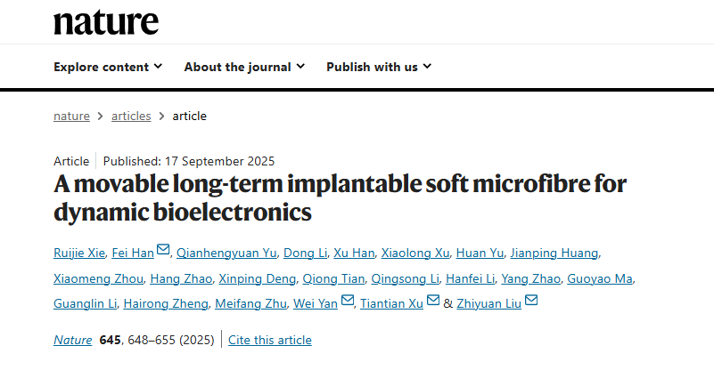Select author Hairong Zheng

point(168,304)
